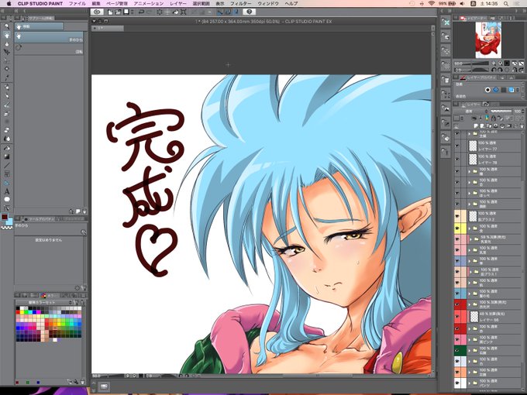Screen dimensions: 527x395
Task: Click layer opacity slider
Action: tap(501, 112)
